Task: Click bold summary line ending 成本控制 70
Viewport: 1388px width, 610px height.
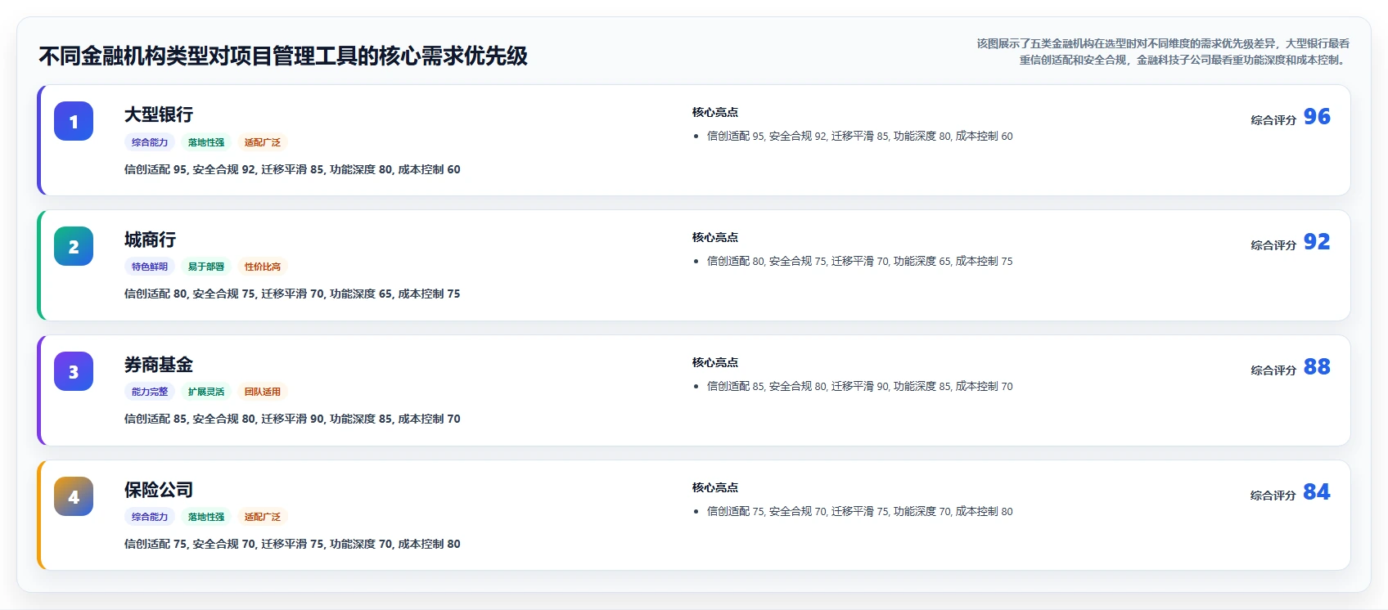Action: 292,419
